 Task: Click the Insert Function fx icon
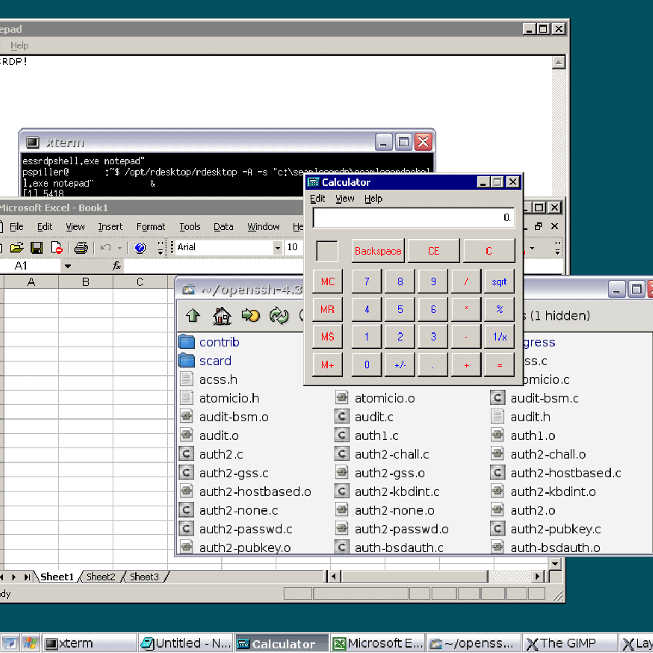point(116,266)
